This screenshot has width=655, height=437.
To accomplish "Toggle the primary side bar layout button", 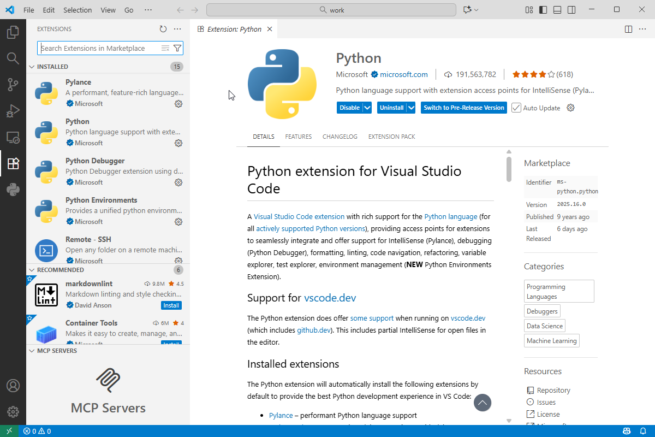I will coord(543,10).
